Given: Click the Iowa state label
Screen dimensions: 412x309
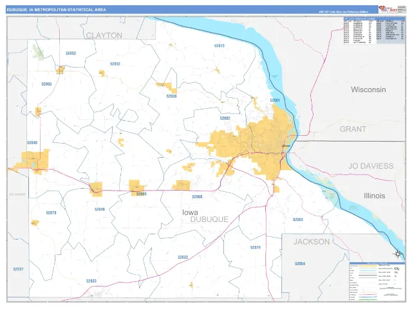Looking at the screenshot, I should tap(191, 212).
